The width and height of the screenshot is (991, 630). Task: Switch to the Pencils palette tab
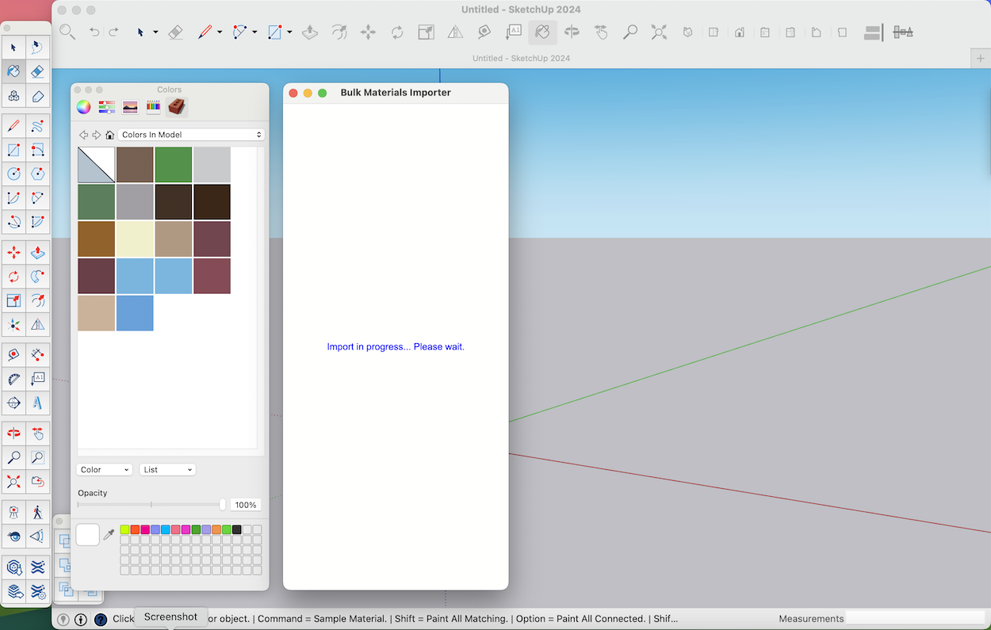(152, 106)
